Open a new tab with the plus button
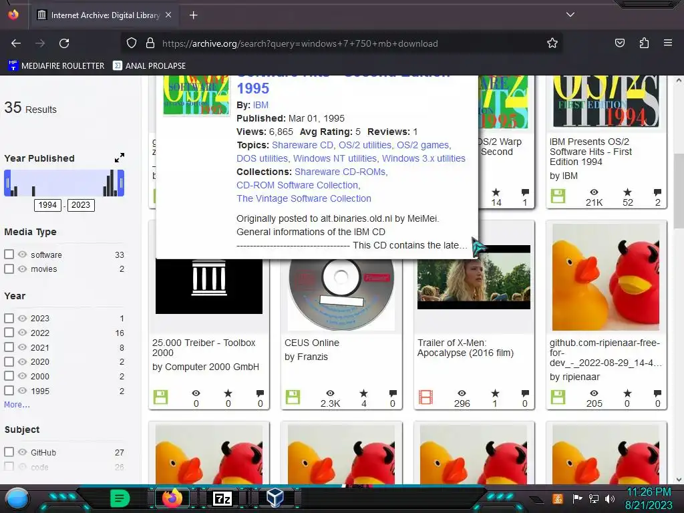Screen dimensions: 684x513 click(193, 15)
